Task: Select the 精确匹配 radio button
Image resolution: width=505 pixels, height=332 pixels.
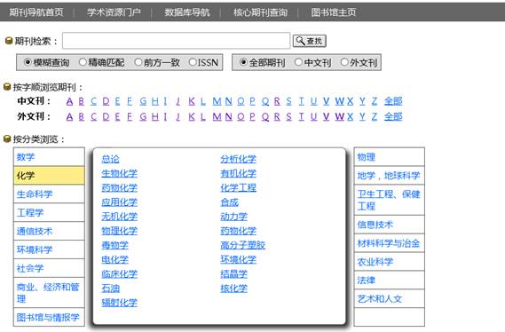Action: pos(83,62)
